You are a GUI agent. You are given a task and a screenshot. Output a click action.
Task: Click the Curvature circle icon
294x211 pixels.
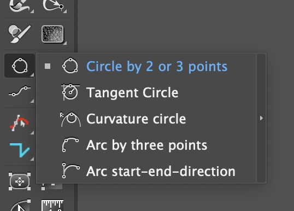pyautogui.click(x=70, y=119)
